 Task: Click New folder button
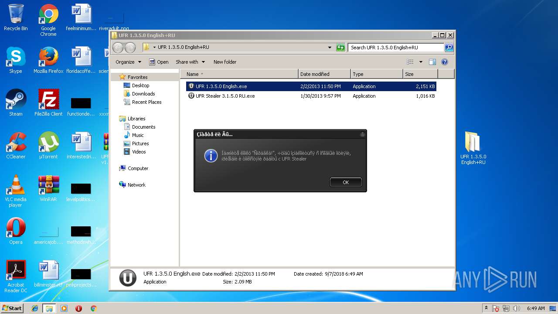pyautogui.click(x=225, y=62)
